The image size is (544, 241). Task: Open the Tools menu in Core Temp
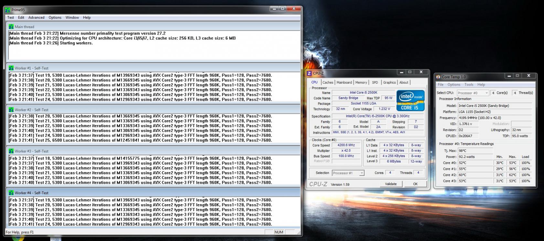coord(469,85)
